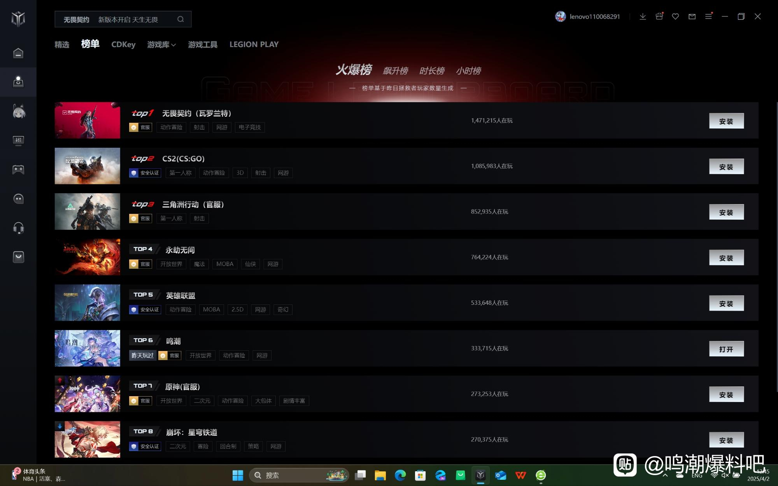Click 打开 to launch 鸣潮
Viewport: 778px width, 486px height.
[726, 349]
